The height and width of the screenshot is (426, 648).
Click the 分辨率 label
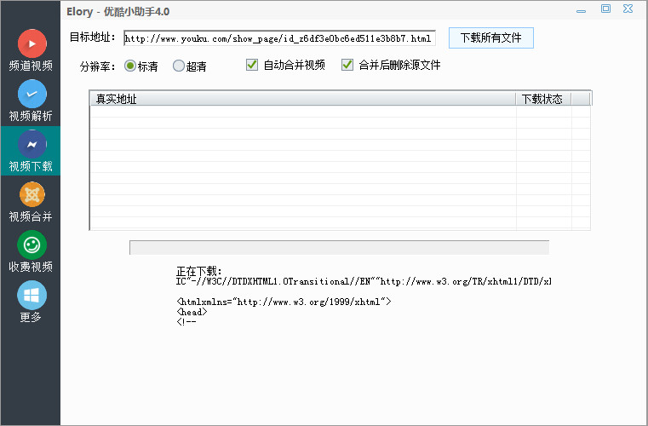pyautogui.click(x=98, y=66)
